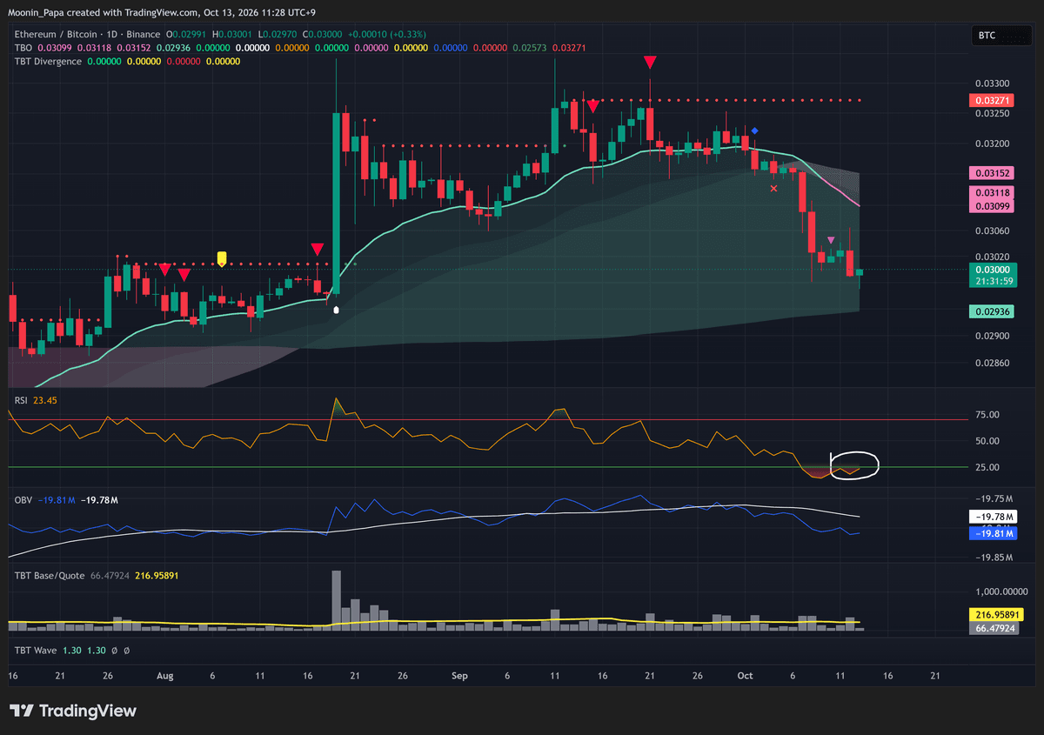Select the TBO indicator legend
The height and width of the screenshot is (735, 1044).
click(x=23, y=47)
